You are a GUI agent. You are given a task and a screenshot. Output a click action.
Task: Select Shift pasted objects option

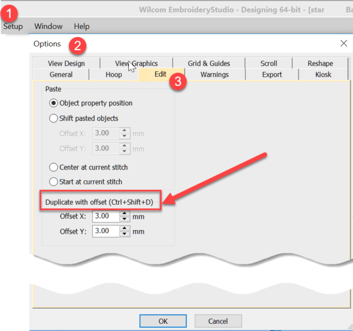pos(54,118)
